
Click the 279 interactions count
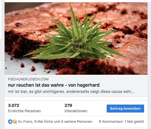68,105
